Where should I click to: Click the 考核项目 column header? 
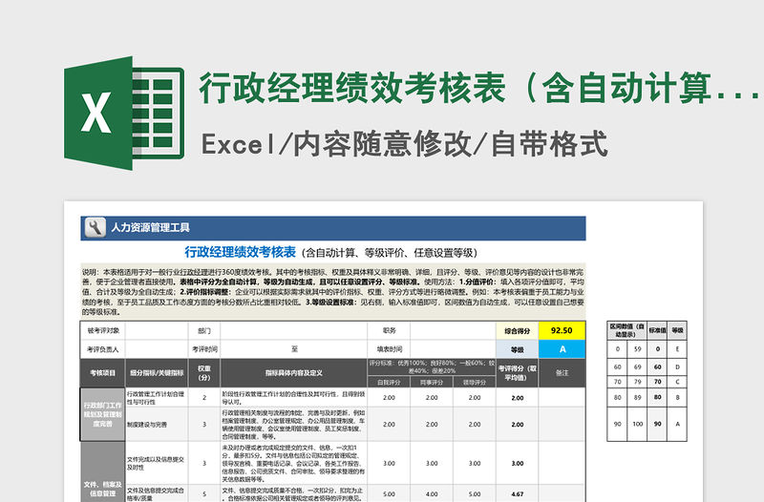[x=103, y=373]
